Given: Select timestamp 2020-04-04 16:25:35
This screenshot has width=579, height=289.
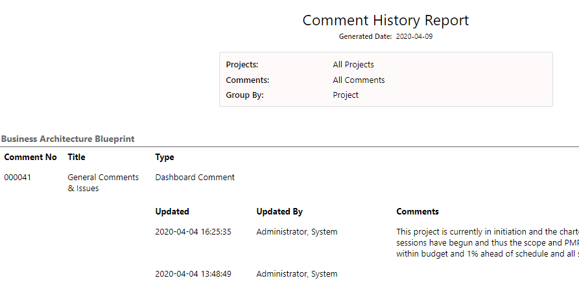Looking at the screenshot, I should click(x=193, y=232).
